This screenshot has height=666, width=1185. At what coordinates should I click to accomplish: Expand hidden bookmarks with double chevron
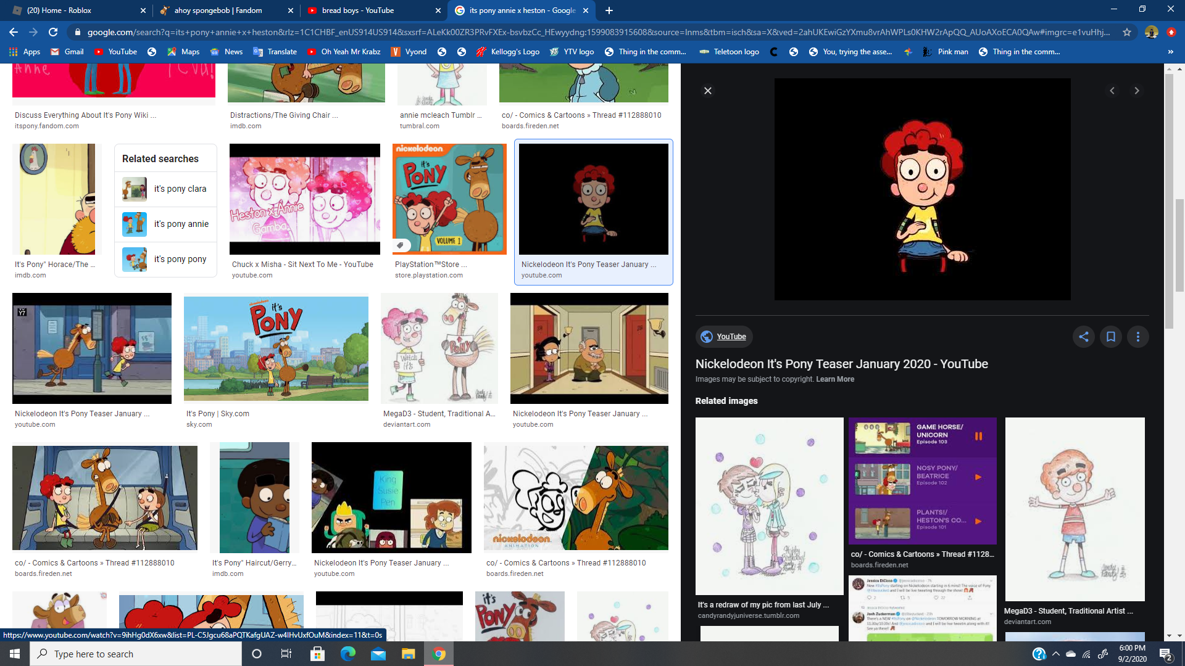[x=1170, y=52]
